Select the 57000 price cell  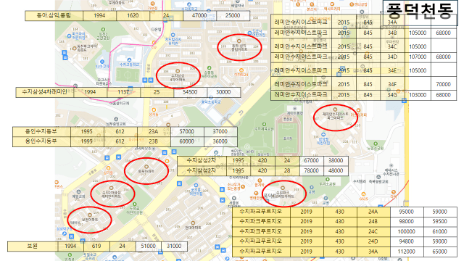click(x=187, y=132)
